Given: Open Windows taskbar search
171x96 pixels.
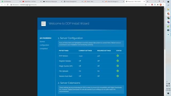Looking at the screenshot, I should [x=168, y=5].
